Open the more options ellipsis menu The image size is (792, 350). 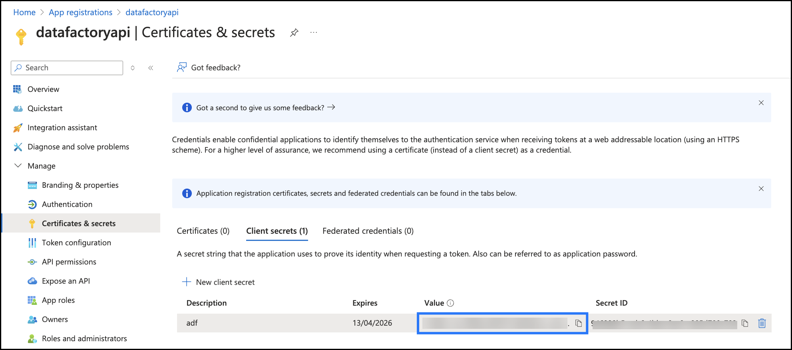pos(314,32)
